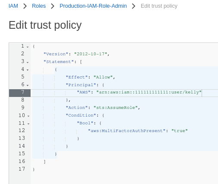This screenshot has width=218, height=184.
Task: Click the chevron separator after Roles breadcrumb
Action: [53, 6]
